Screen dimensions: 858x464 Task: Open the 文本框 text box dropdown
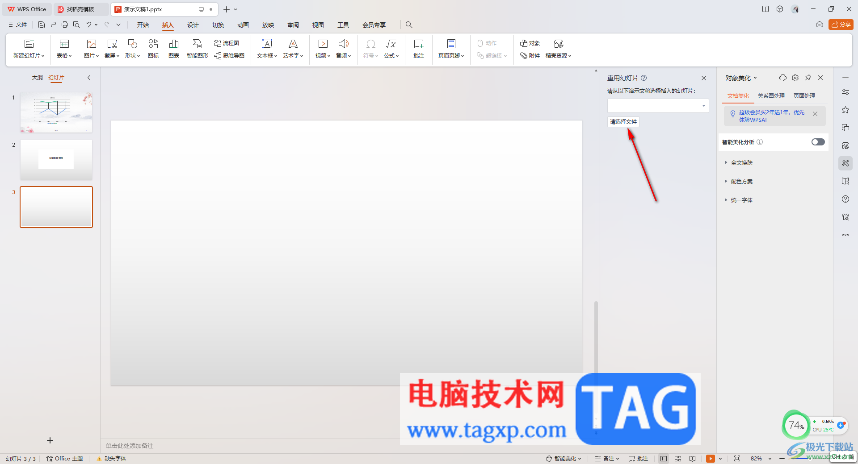(x=267, y=55)
